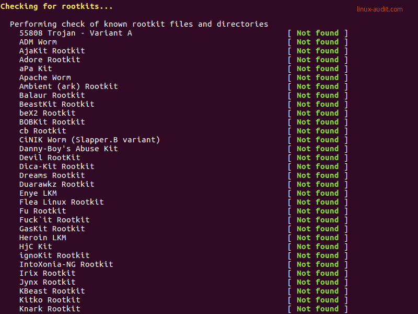Select the 55808 Trojan - Variant A line

(76, 33)
